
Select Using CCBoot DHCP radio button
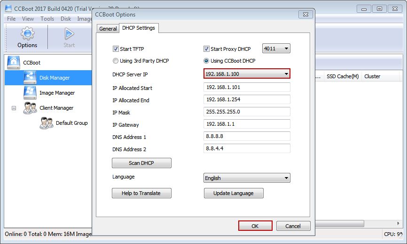point(206,61)
